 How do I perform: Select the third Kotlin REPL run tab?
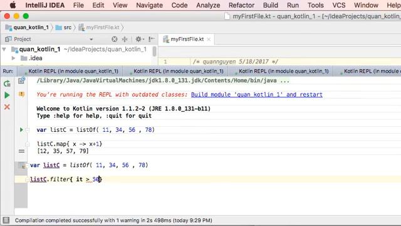tap(281, 71)
